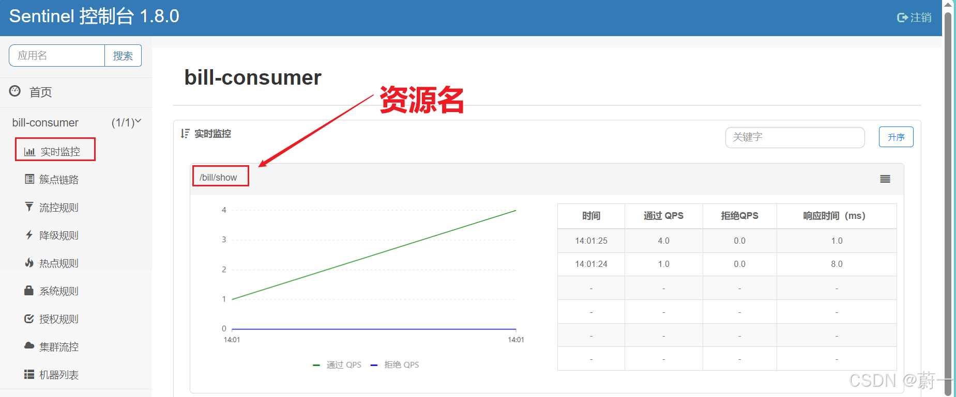The height and width of the screenshot is (397, 956).
Task: Click the sort icon beside 实时监控 heading
Action: pos(185,134)
